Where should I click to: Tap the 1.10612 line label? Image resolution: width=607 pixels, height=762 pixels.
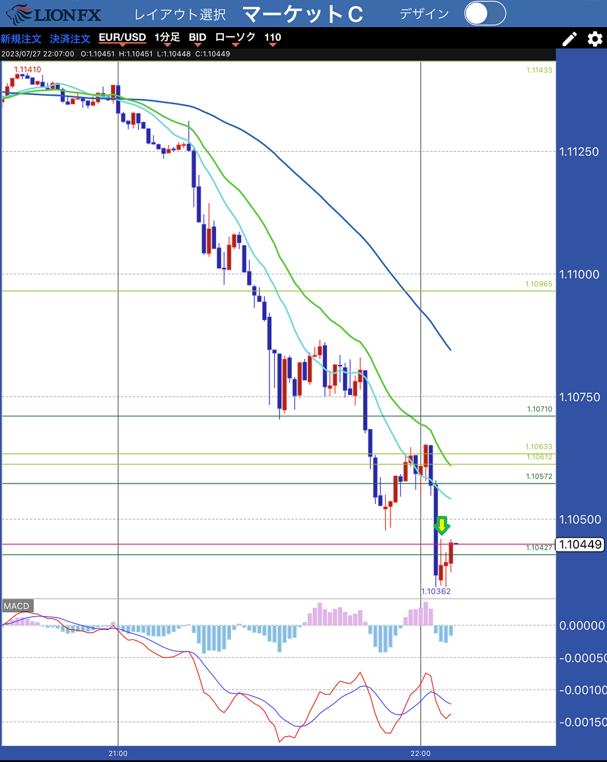tap(540, 457)
